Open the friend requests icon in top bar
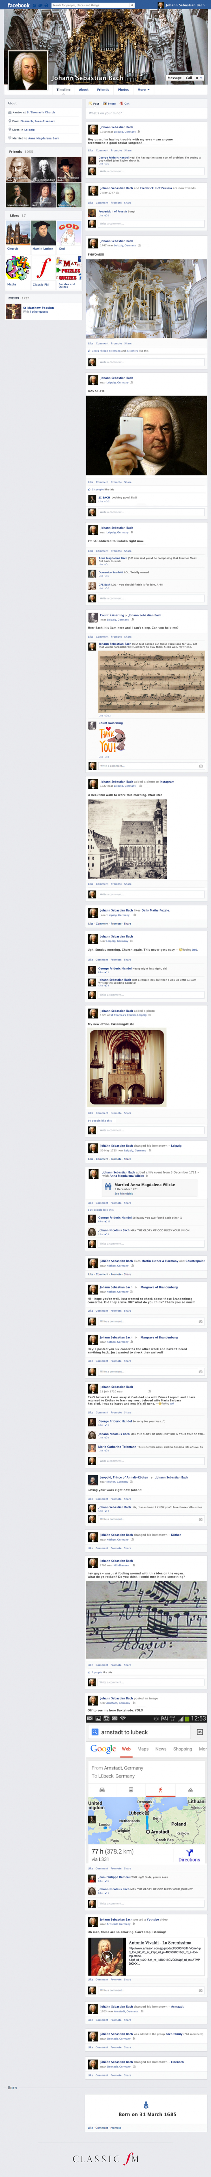The image size is (211, 2177). pos(35,5)
